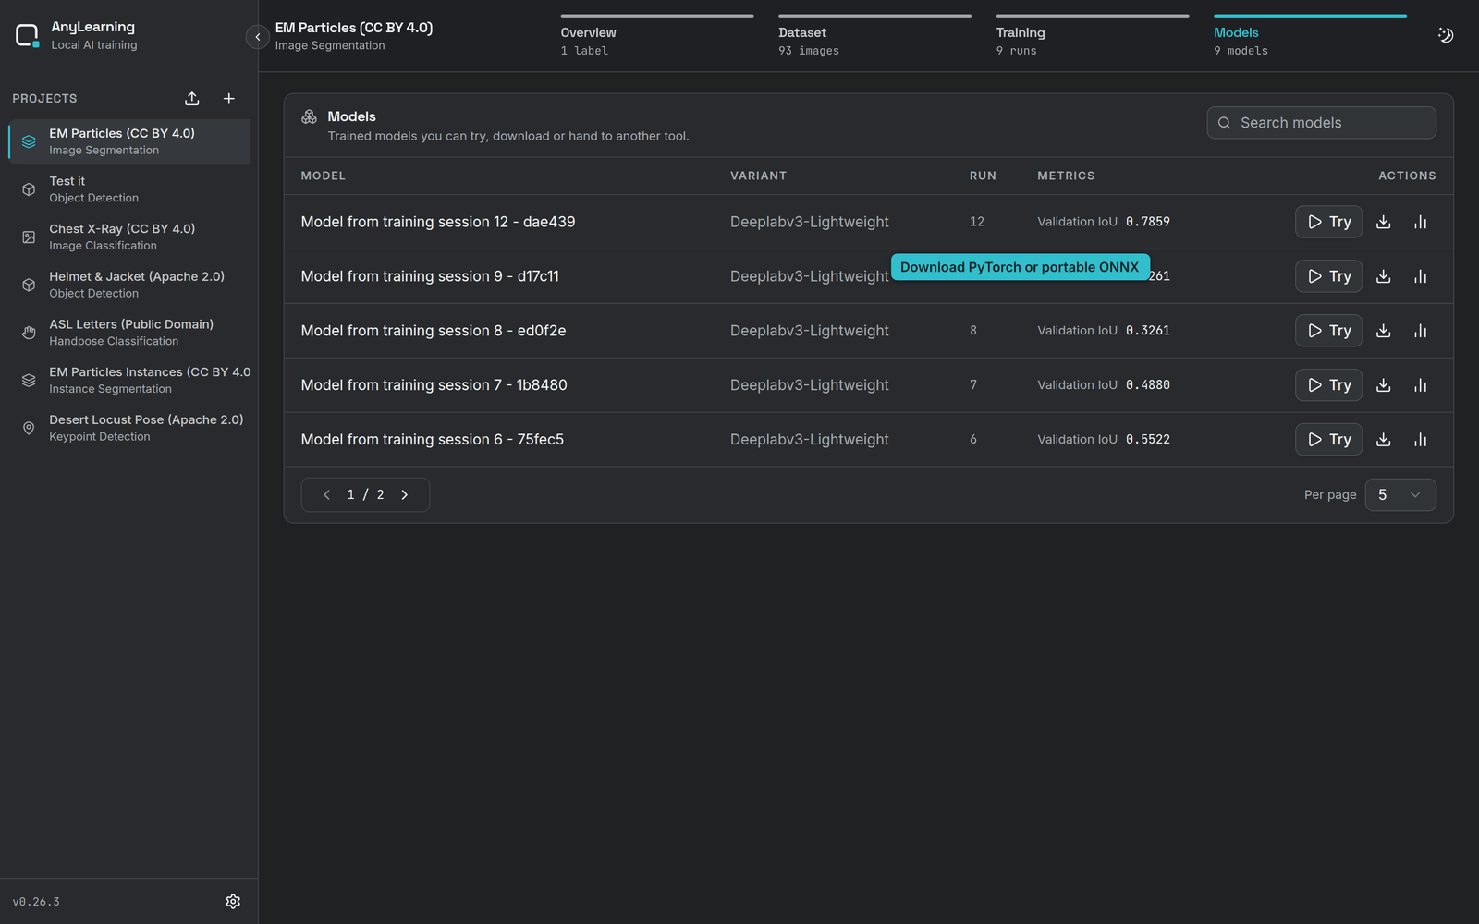The image size is (1479, 924).
Task: Download the session 6 75fec5 model
Action: (1383, 440)
